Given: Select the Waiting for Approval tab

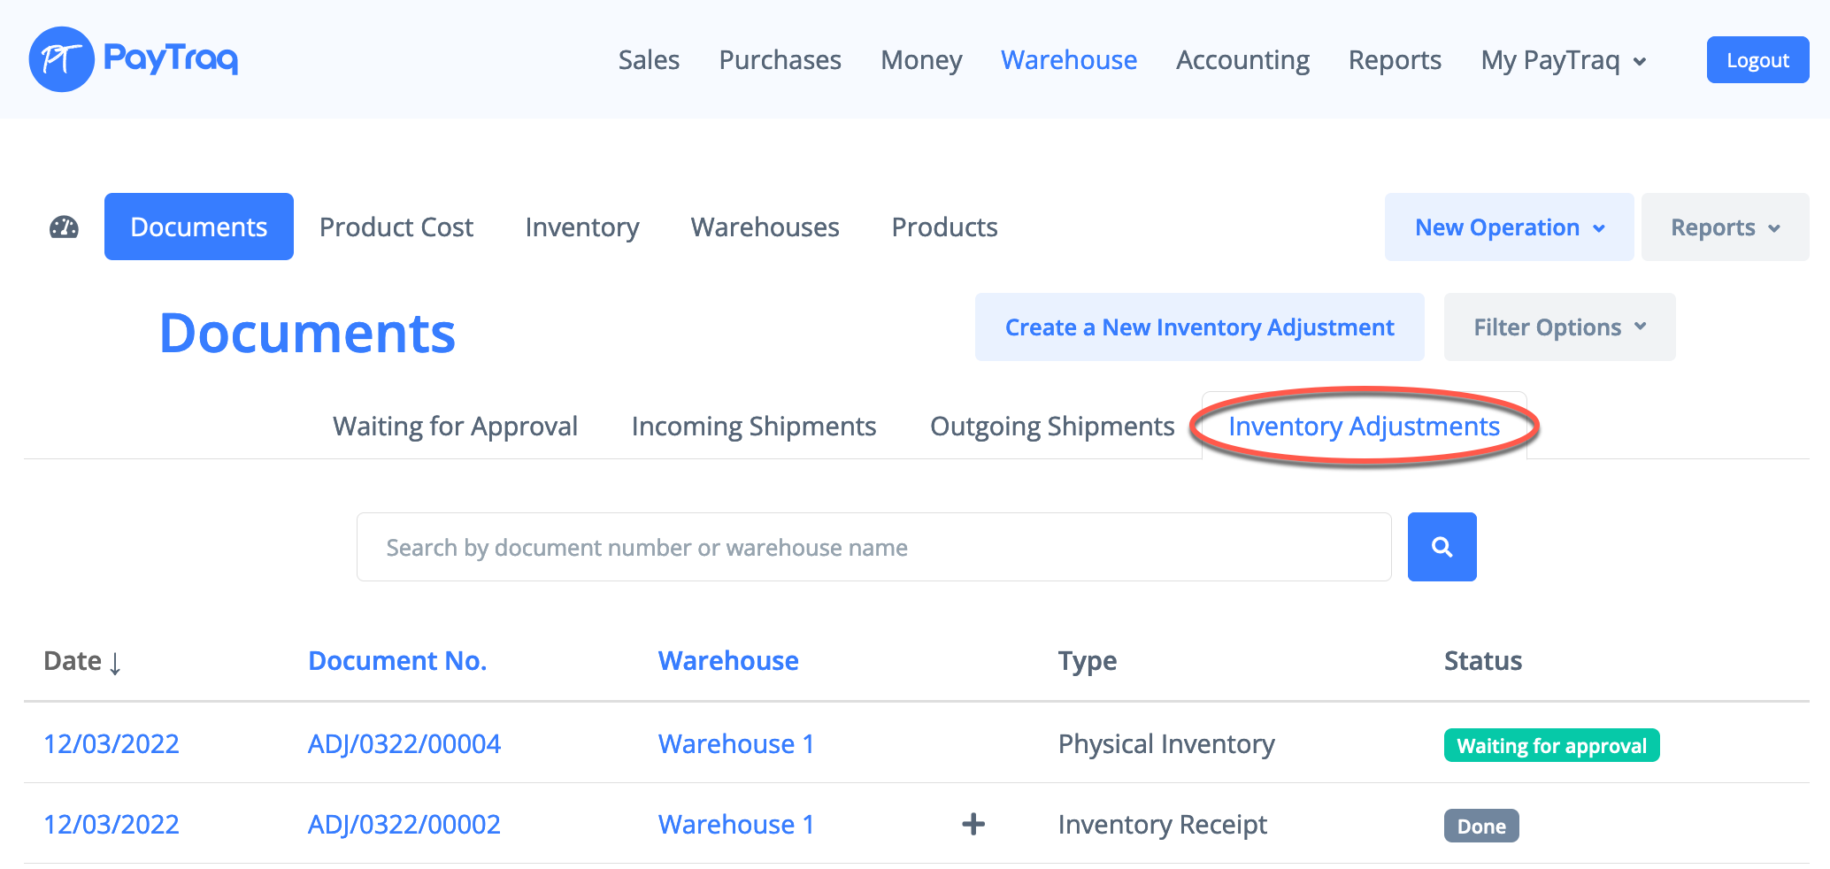Looking at the screenshot, I should pos(455,427).
